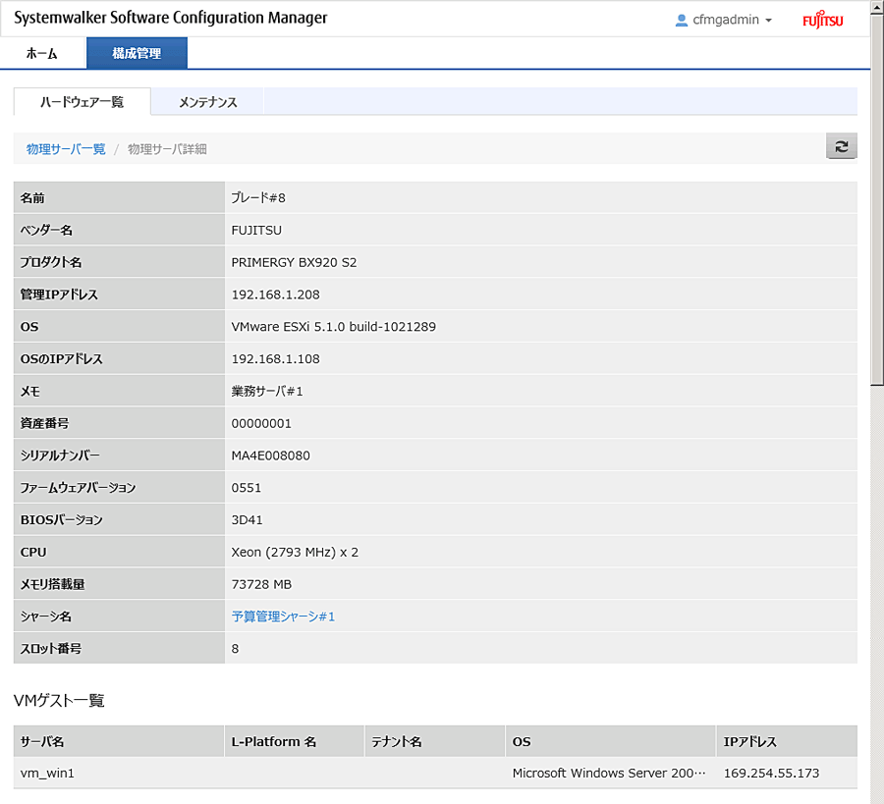Click the MA4E008080 serial number value

click(271, 456)
